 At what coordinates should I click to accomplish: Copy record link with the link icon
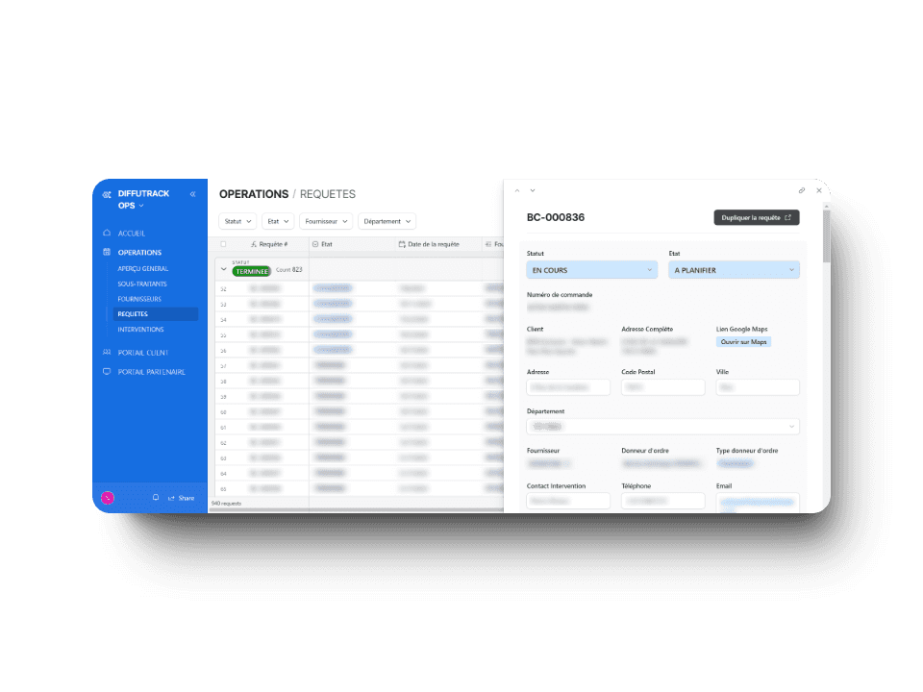click(x=802, y=190)
